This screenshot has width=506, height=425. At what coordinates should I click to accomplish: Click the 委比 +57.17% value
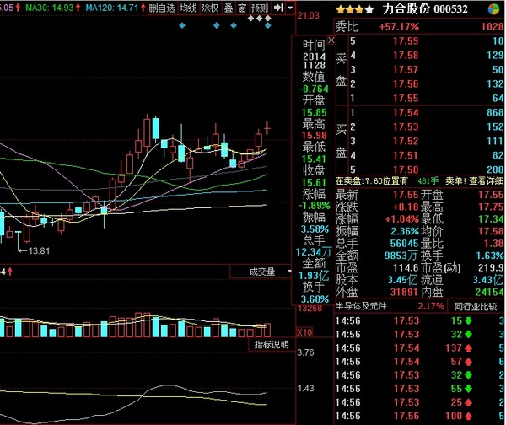coord(399,26)
